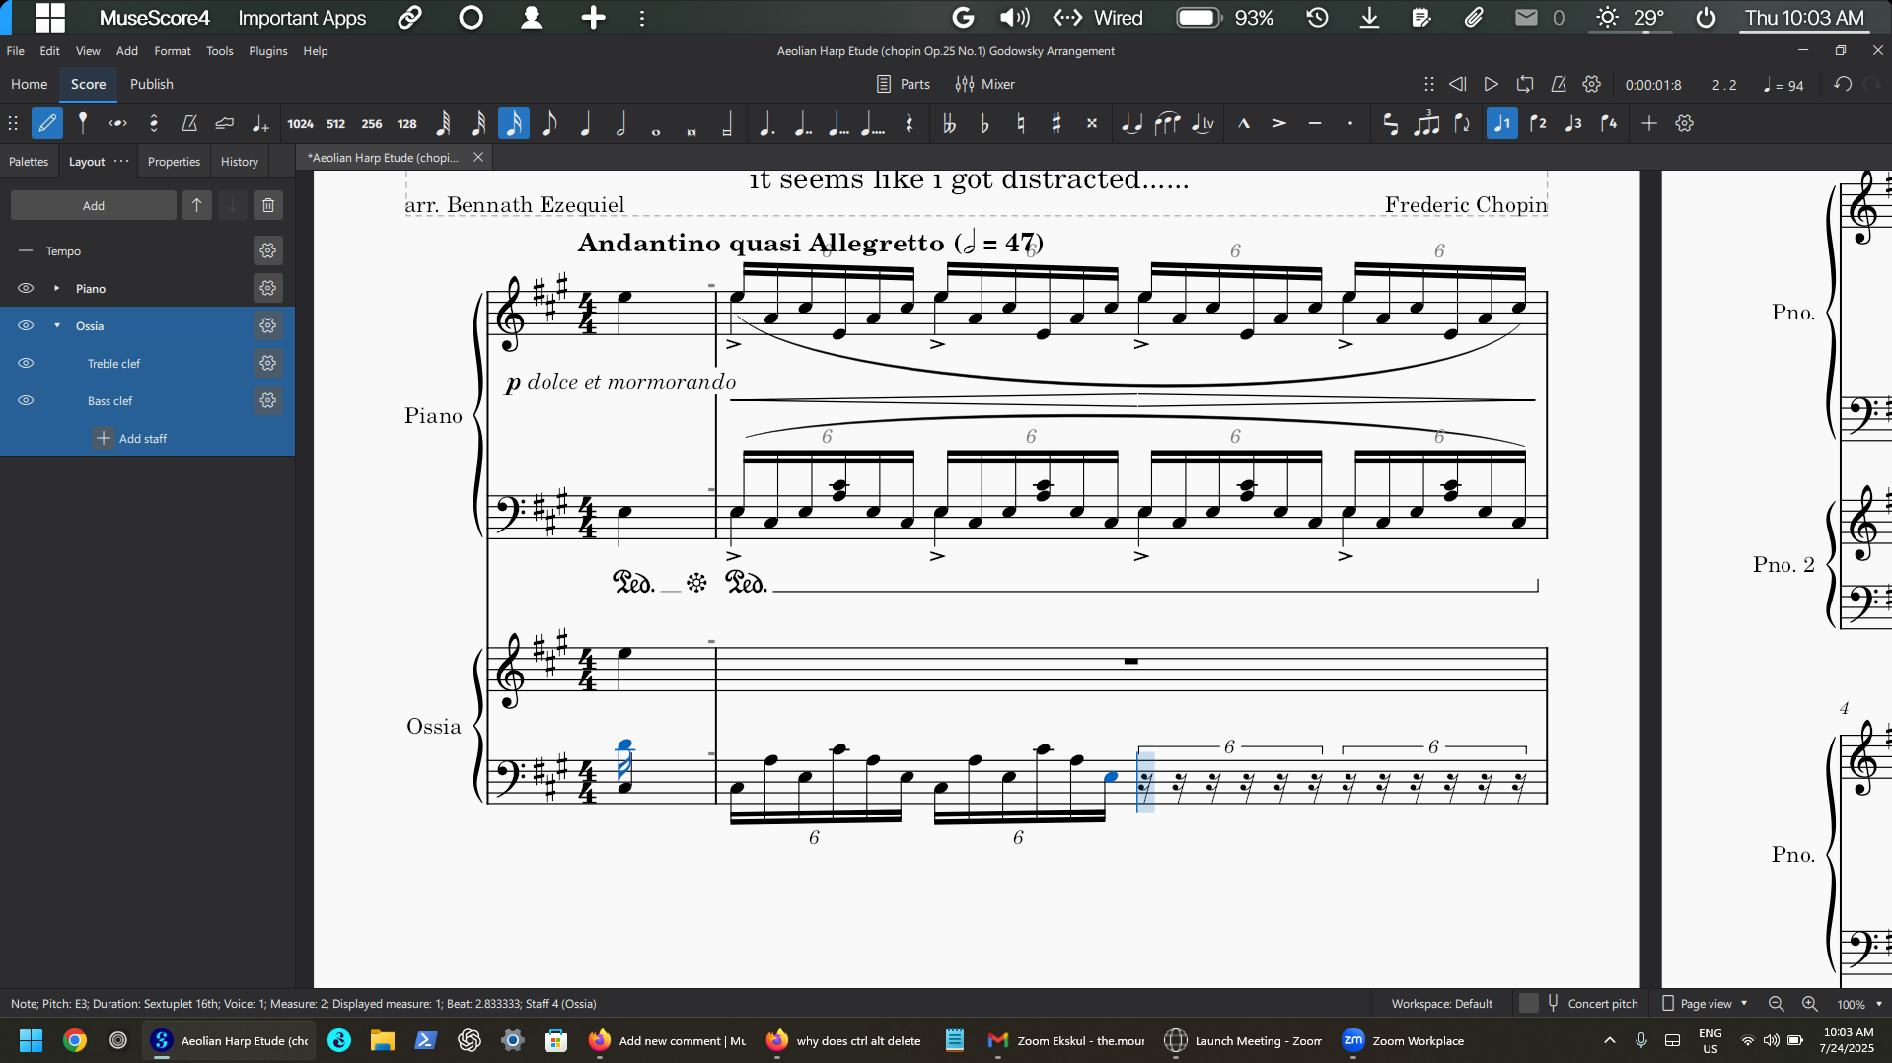The width and height of the screenshot is (1892, 1063).
Task: Flip stem direction
Action: tap(1462, 124)
